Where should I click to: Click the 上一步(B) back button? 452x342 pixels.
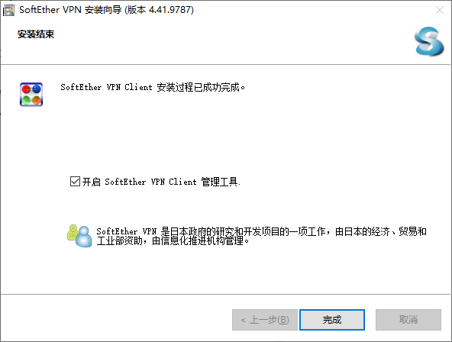tap(265, 320)
